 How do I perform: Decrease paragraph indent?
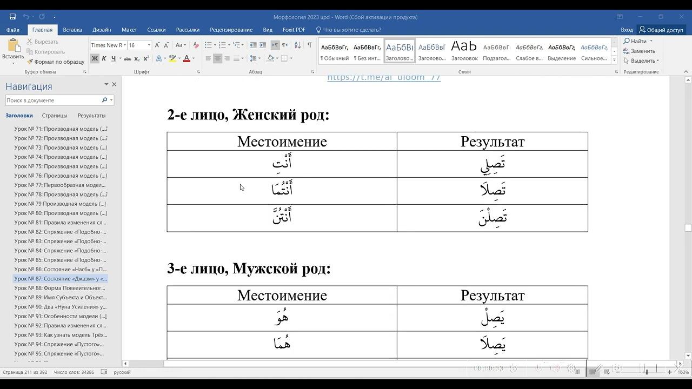coord(253,45)
